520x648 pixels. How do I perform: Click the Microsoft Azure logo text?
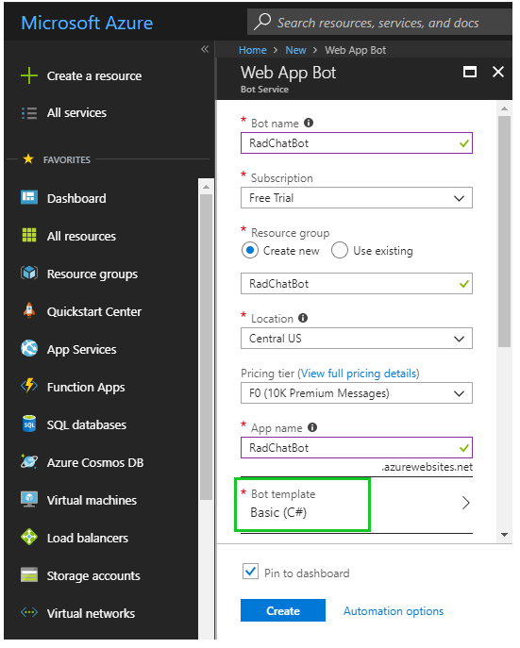coord(87,24)
